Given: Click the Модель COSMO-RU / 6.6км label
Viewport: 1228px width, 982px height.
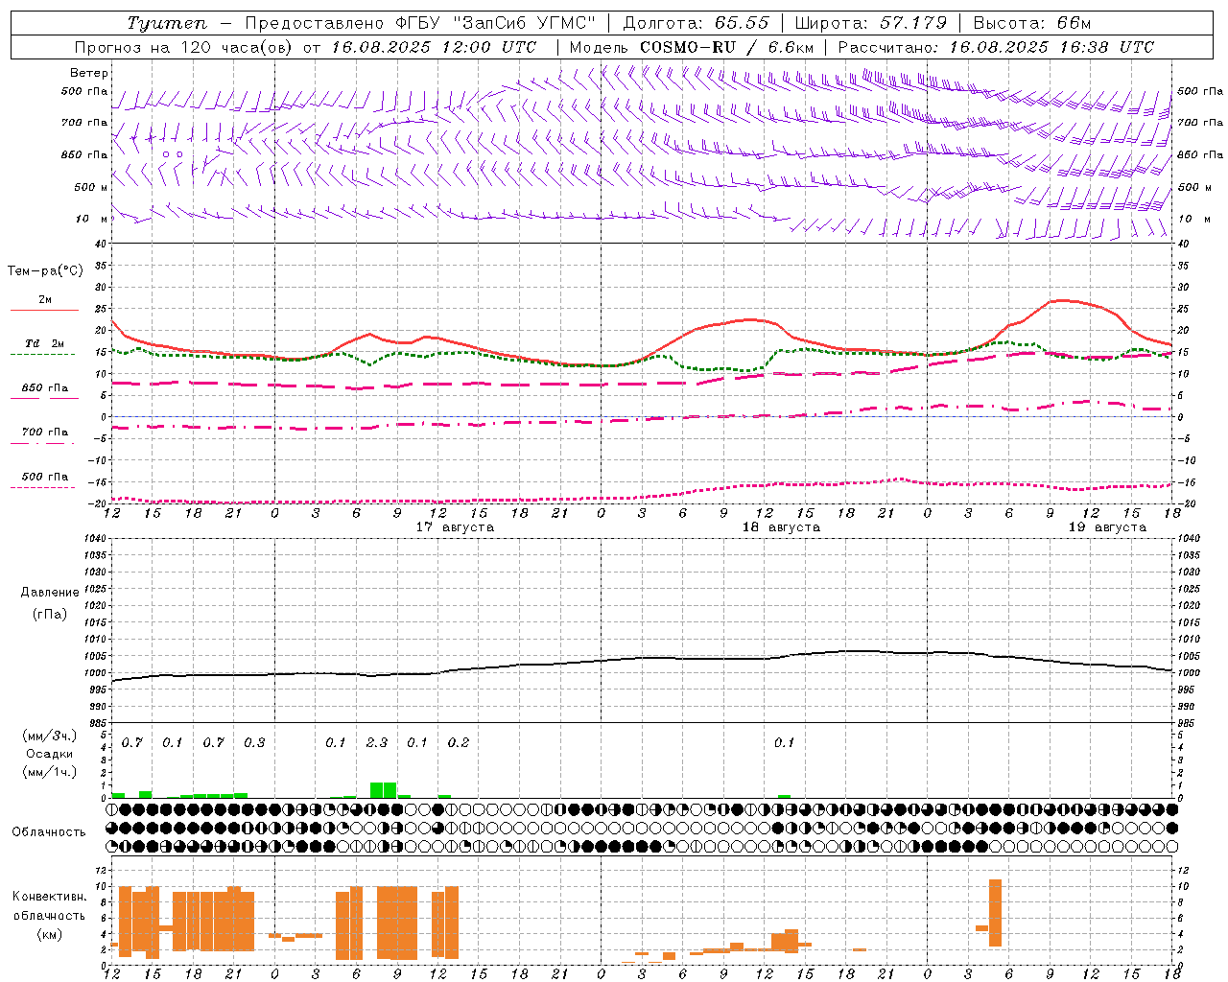Looking at the screenshot, I should point(692,47).
